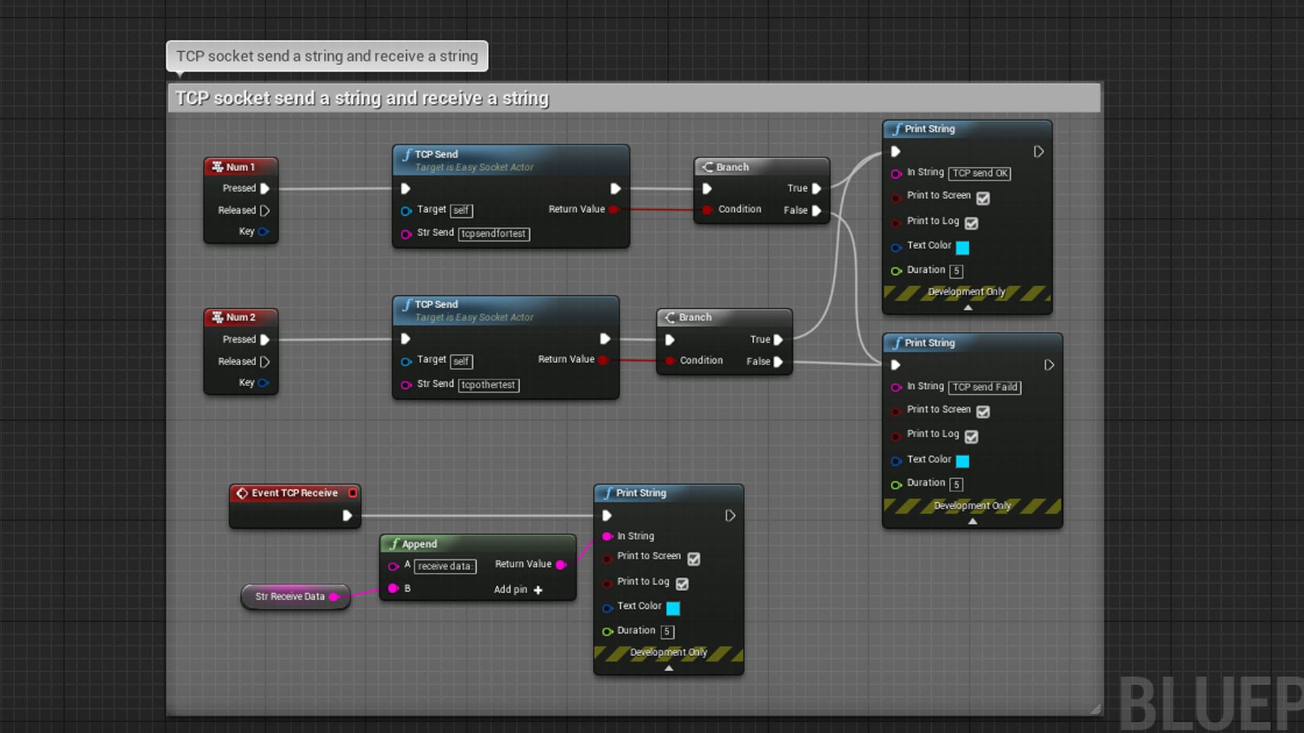Collapse advanced options of bottom Print String
1304x733 pixels.
669,668
